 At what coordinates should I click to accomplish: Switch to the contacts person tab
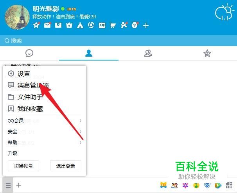click(x=89, y=53)
